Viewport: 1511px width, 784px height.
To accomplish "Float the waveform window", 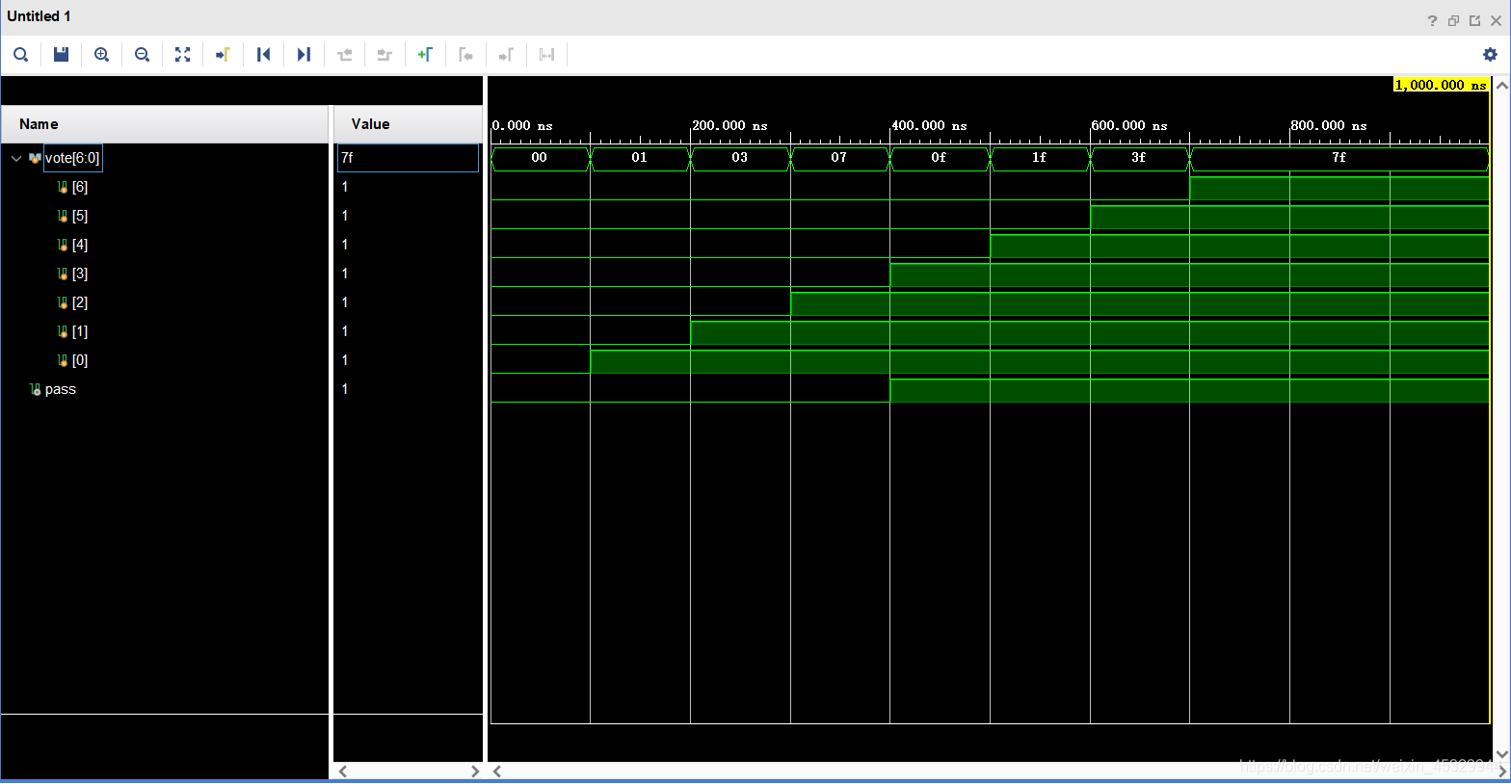I will (1474, 20).
